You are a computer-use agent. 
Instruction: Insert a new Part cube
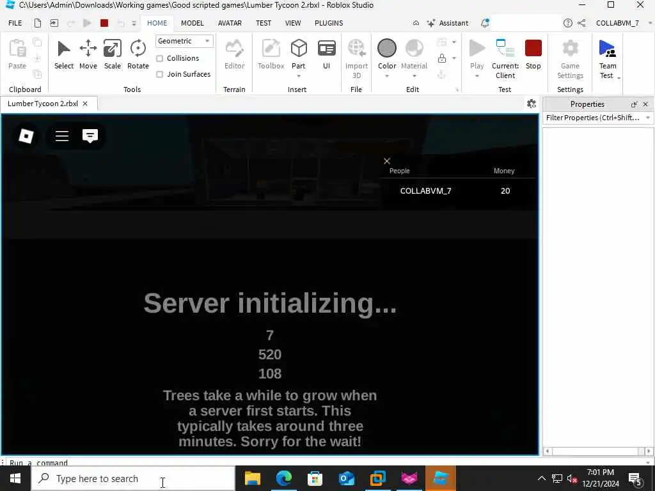[x=299, y=49]
